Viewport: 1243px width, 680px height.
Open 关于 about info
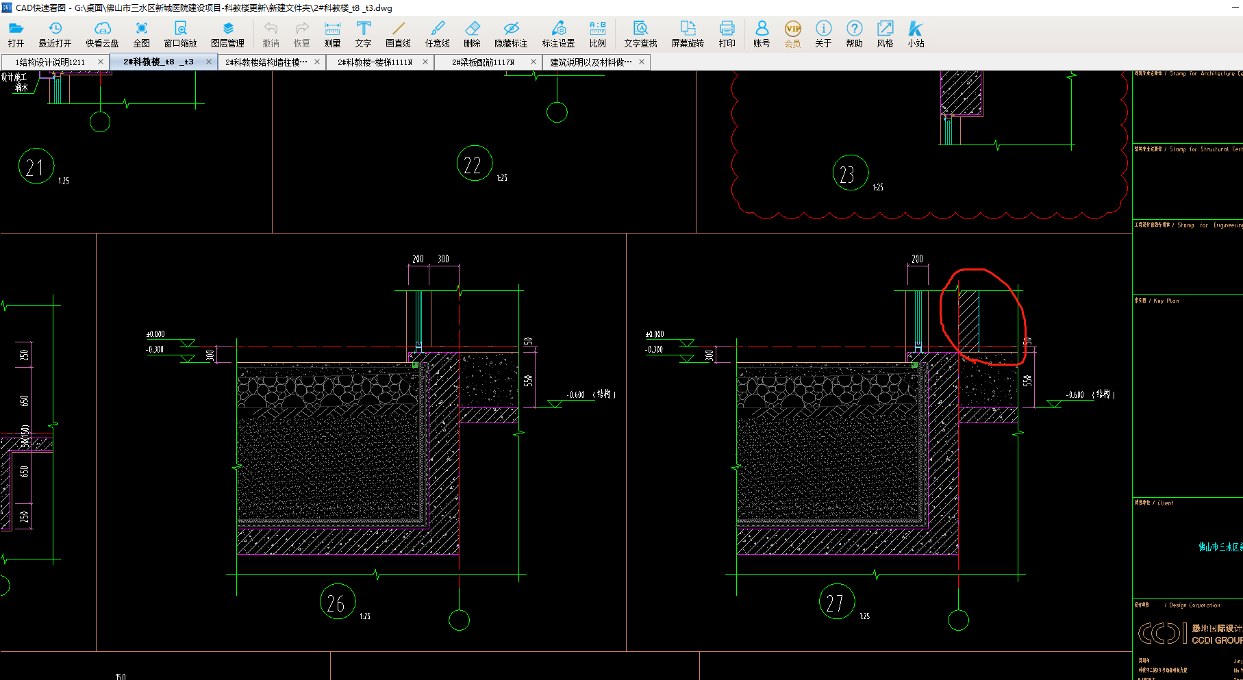823,34
